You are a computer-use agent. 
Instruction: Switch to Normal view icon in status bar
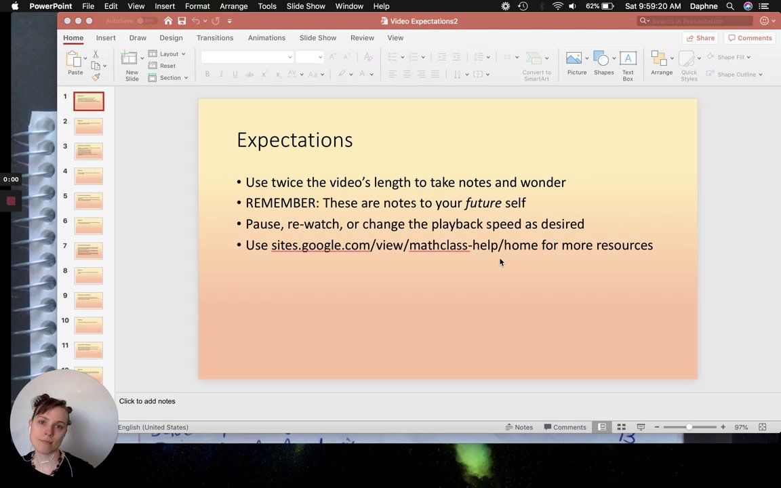click(x=602, y=427)
